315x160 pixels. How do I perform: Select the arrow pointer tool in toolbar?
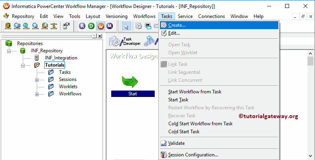coord(126,26)
